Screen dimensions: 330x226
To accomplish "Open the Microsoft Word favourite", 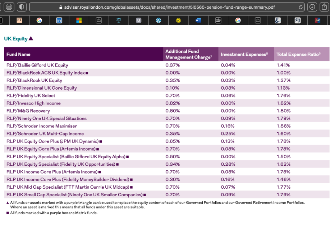I will (198, 20).
